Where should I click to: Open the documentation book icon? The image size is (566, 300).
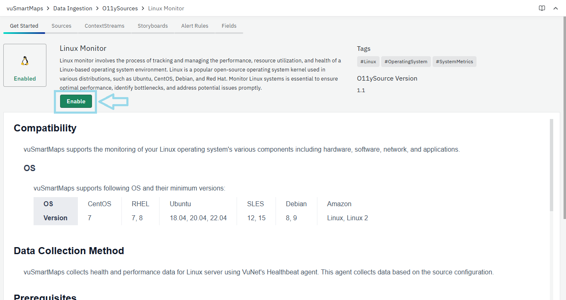(x=542, y=8)
